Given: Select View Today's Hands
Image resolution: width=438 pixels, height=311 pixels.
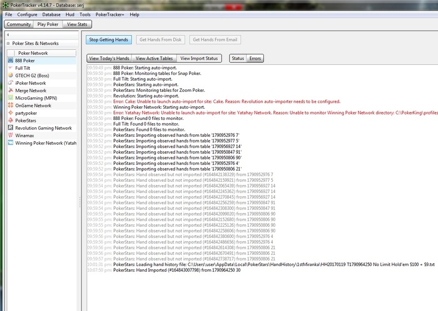Looking at the screenshot, I should click(109, 58).
